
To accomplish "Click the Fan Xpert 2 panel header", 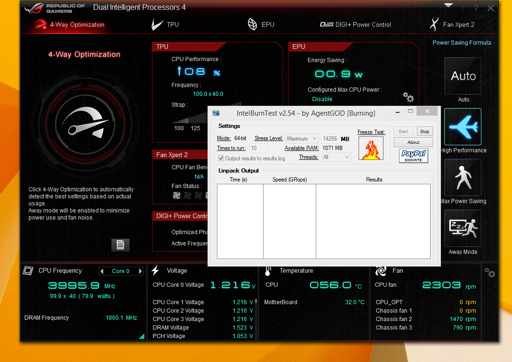I will coord(180,155).
